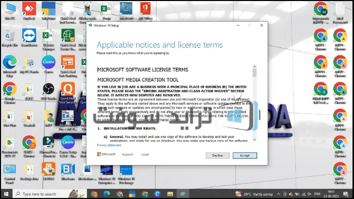This screenshot has height=199, width=354.
Task: Open Microsoft Edge from the taskbar
Action: pos(107,194)
